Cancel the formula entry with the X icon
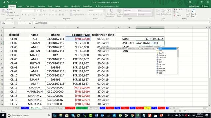 (20, 23)
